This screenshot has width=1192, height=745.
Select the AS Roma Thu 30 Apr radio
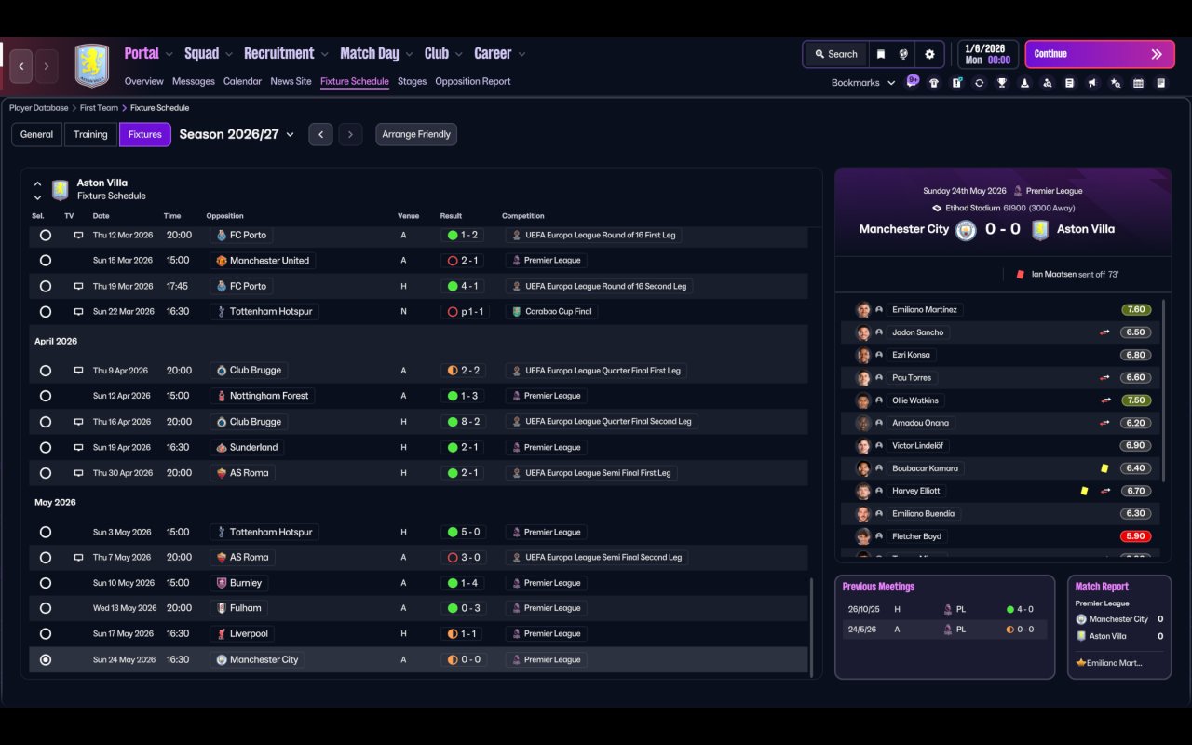tap(46, 473)
